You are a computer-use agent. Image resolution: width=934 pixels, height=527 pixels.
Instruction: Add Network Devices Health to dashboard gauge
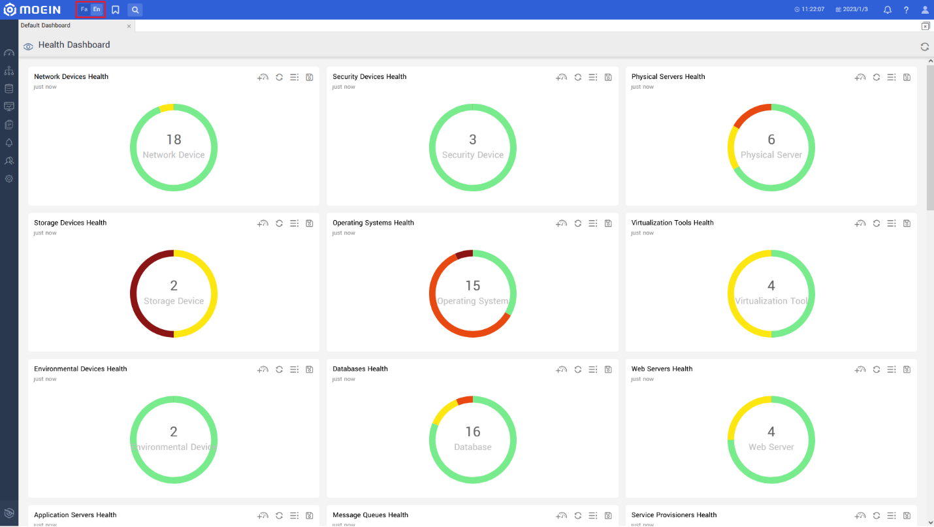click(x=263, y=77)
